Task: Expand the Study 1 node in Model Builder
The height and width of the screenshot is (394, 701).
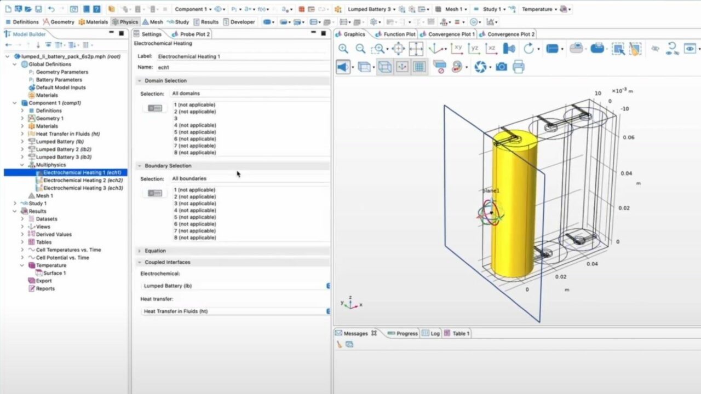Action: click(14, 203)
